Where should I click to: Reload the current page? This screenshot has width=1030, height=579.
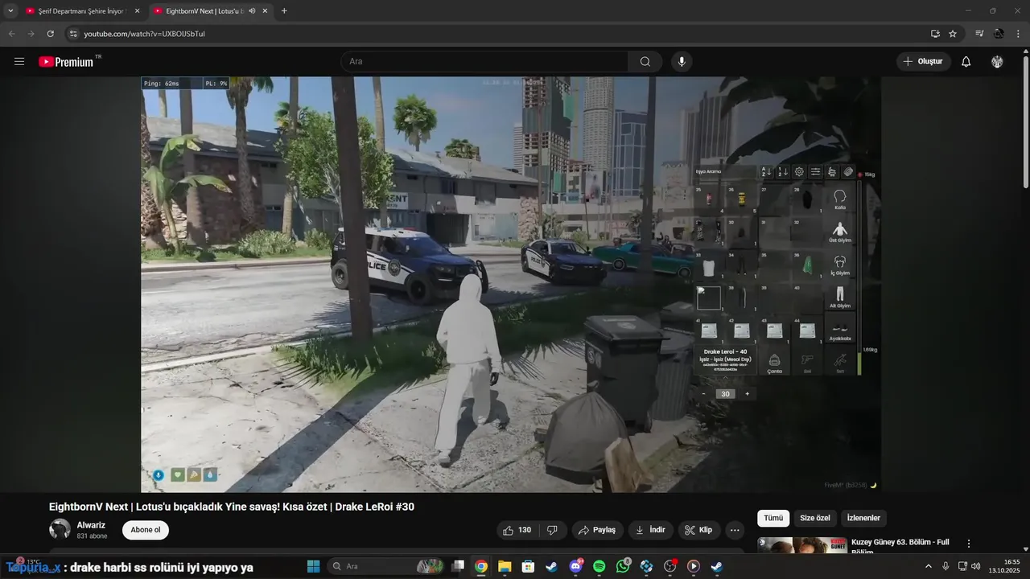point(50,34)
